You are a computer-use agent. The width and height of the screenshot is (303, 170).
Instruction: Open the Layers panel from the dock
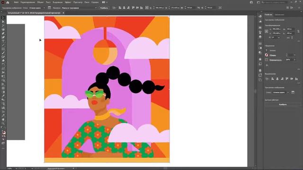coord(260,70)
